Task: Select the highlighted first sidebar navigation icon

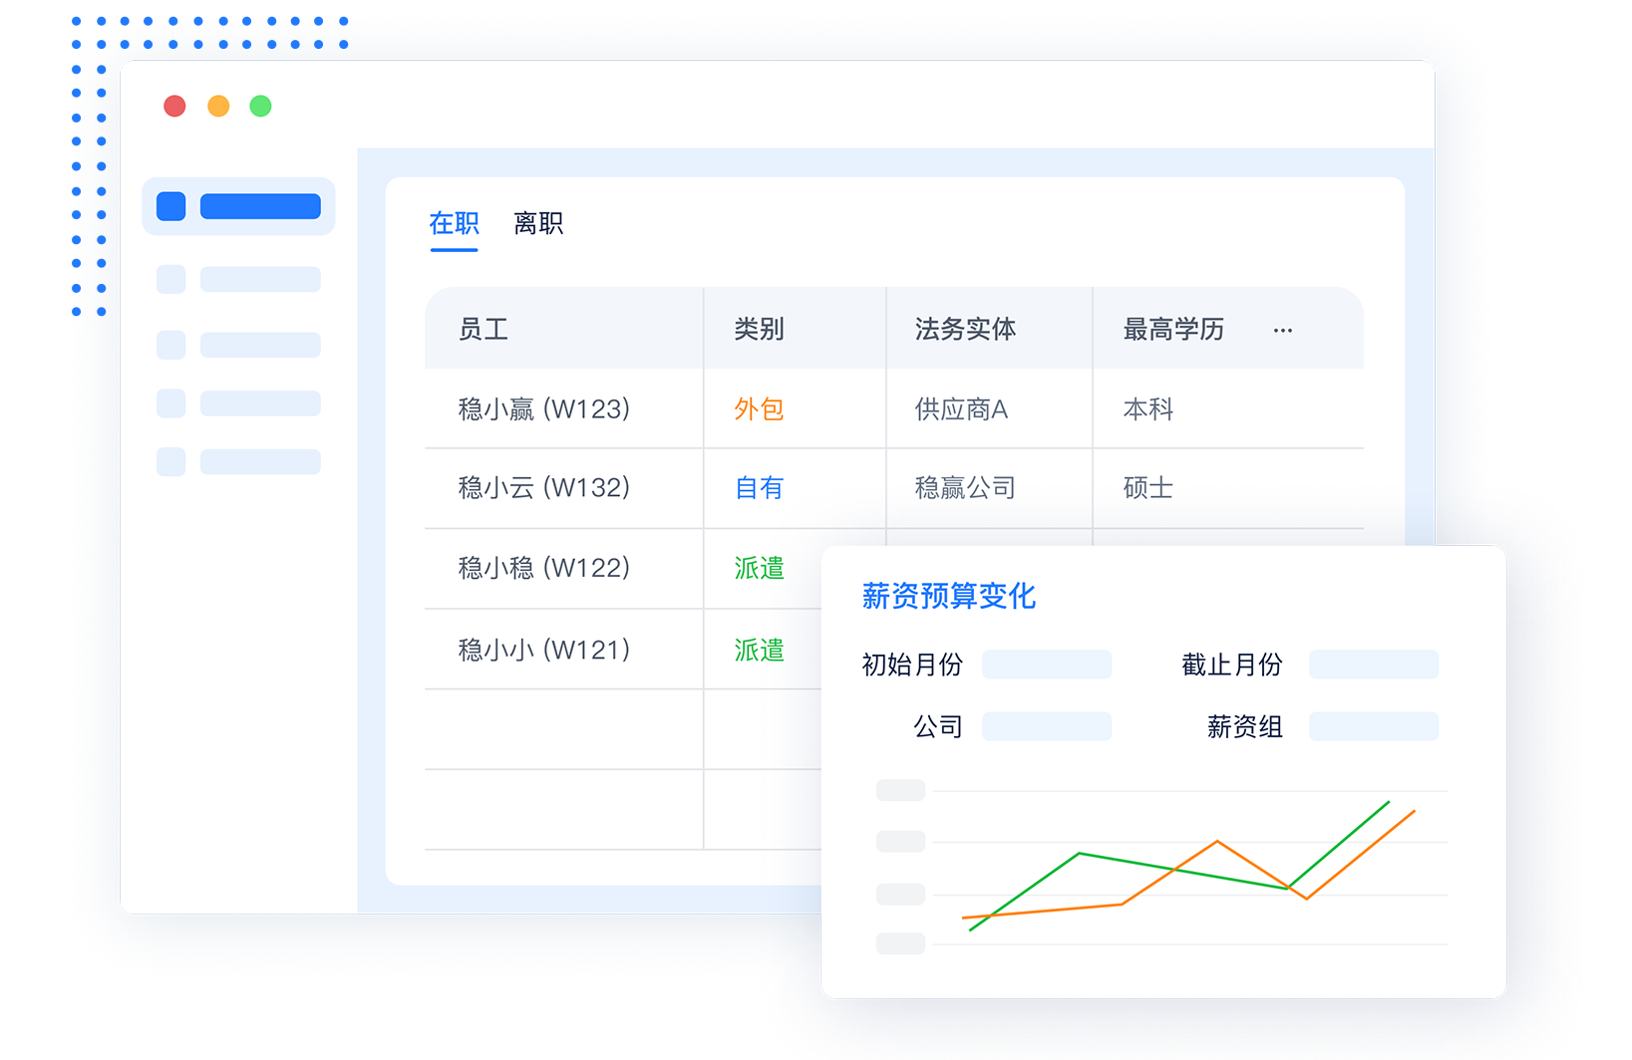Action: tap(169, 205)
